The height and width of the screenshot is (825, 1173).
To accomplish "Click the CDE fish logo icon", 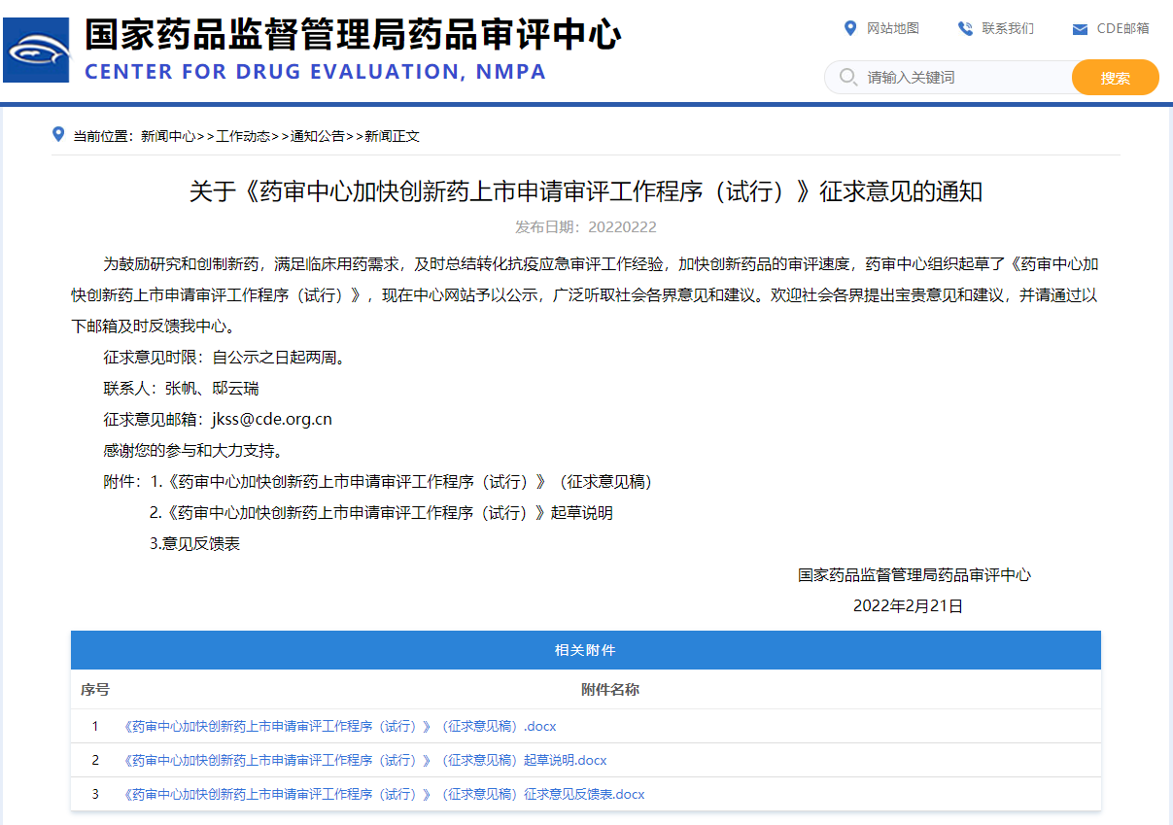I will 37,50.
